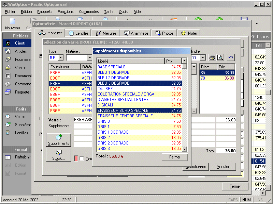Expand the Cylindre dropdown arrow

point(203,58)
